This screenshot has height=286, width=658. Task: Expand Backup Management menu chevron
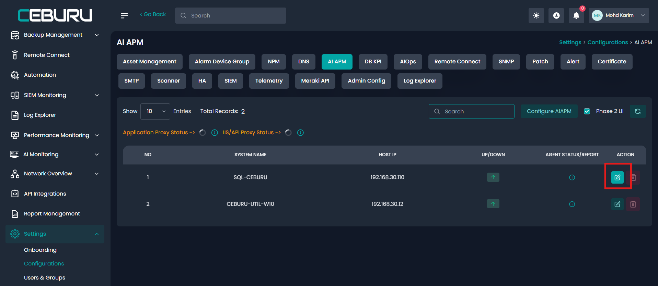point(97,35)
